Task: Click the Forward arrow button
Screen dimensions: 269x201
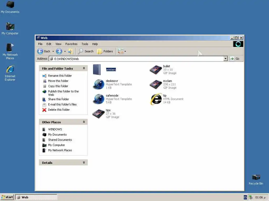Action: 59,51
